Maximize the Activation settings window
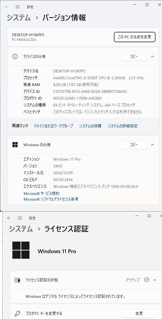The height and width of the screenshot is (319, 162). point(149,216)
